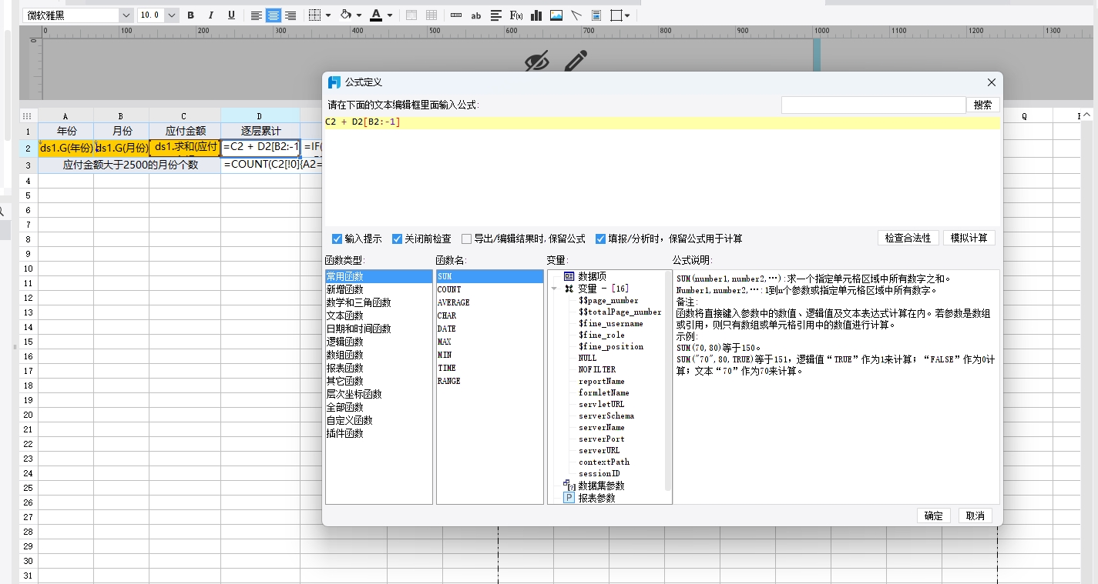Click the formula editor text area

click(x=663, y=171)
